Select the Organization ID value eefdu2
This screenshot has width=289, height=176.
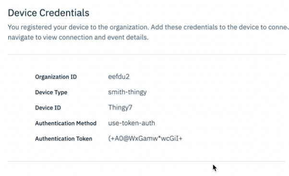tap(119, 77)
